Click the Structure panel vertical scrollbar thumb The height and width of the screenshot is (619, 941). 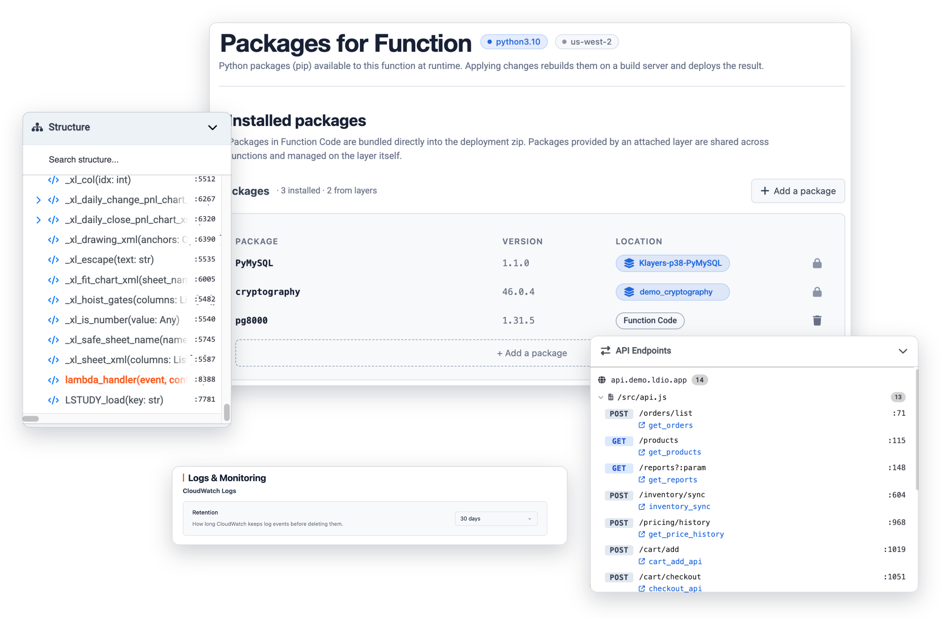point(227,412)
